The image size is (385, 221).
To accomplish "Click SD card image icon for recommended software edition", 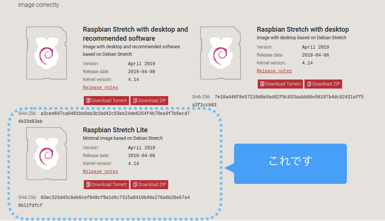I will coord(47,53).
